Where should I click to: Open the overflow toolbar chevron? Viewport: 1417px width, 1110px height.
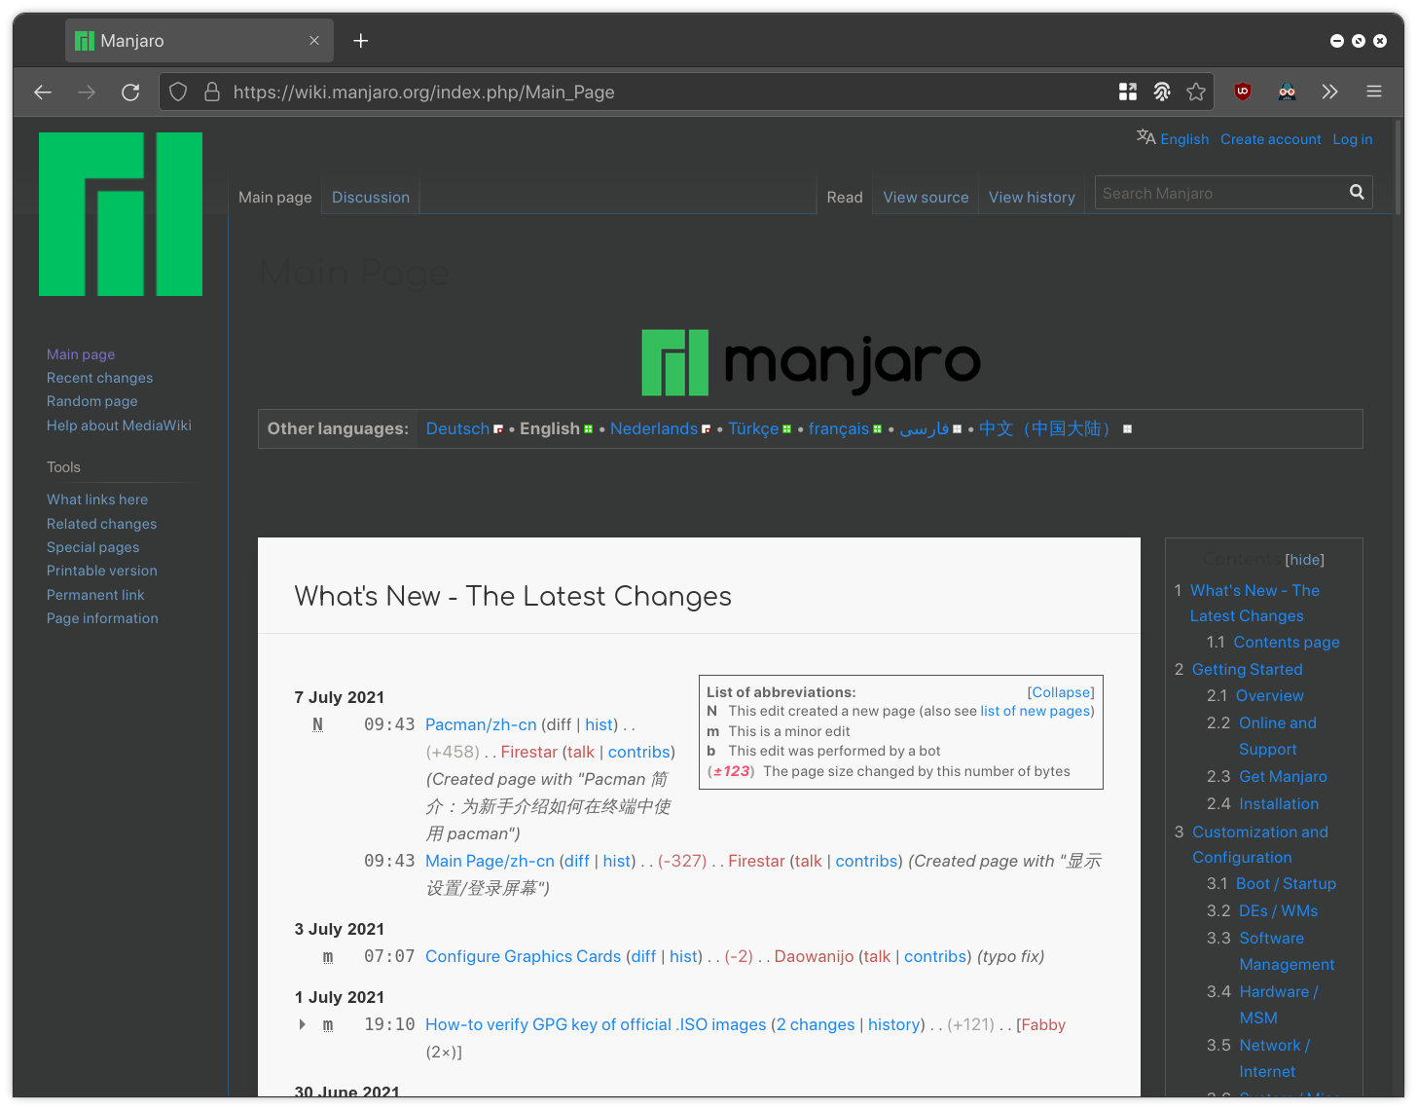click(x=1330, y=92)
